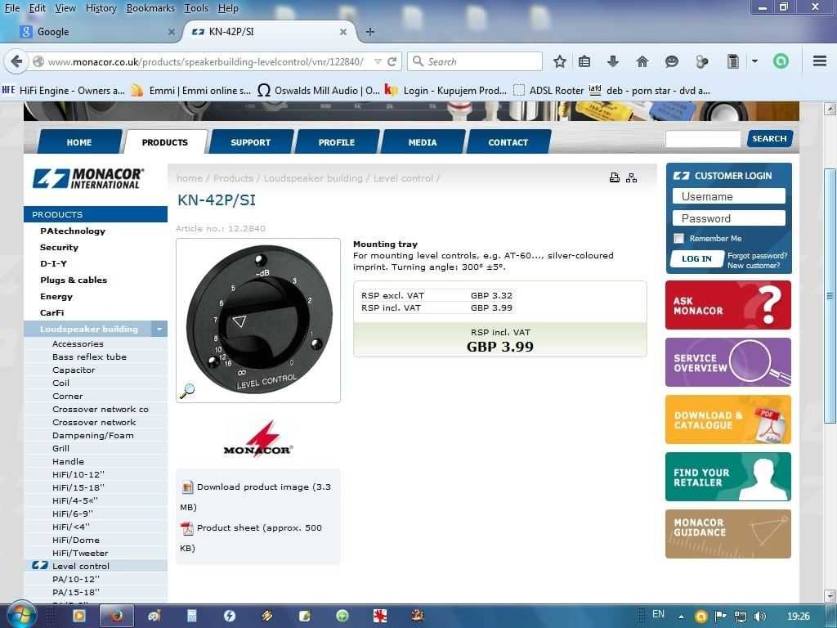Expand the toolbar dropdown arrow beside clipboard icon
Viewport: 837px width, 628px height.
point(754,61)
